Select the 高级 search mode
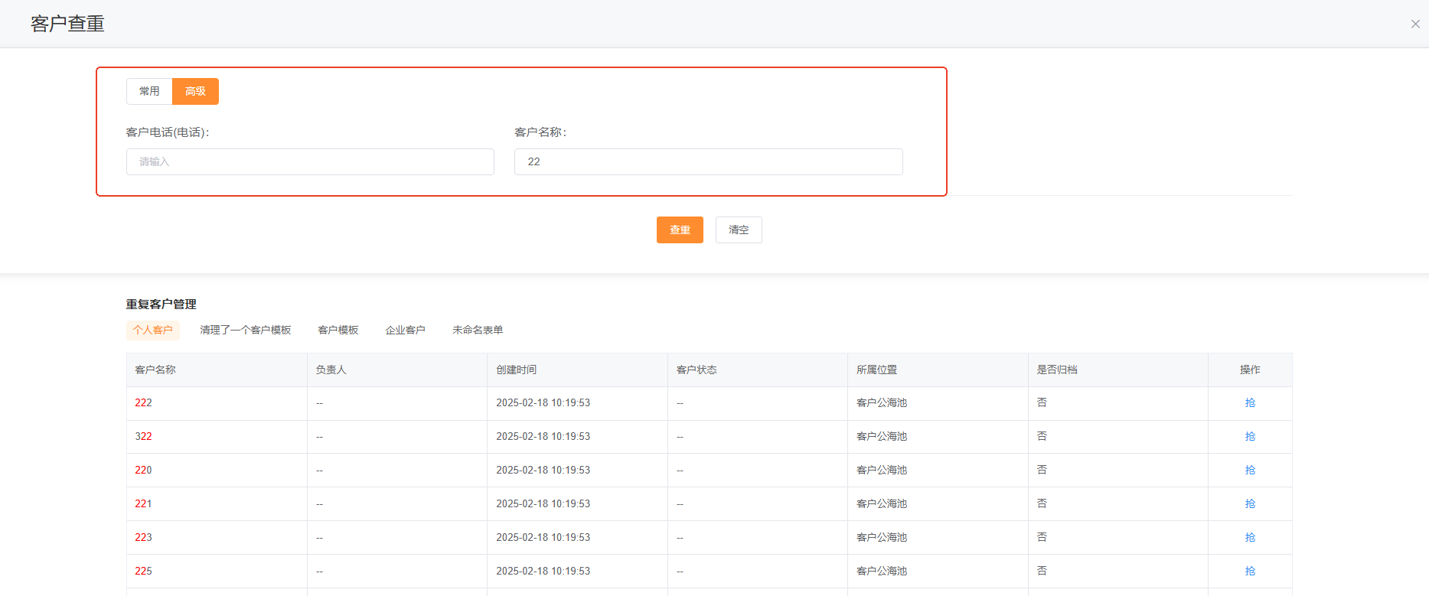1429x596 pixels. tap(195, 91)
